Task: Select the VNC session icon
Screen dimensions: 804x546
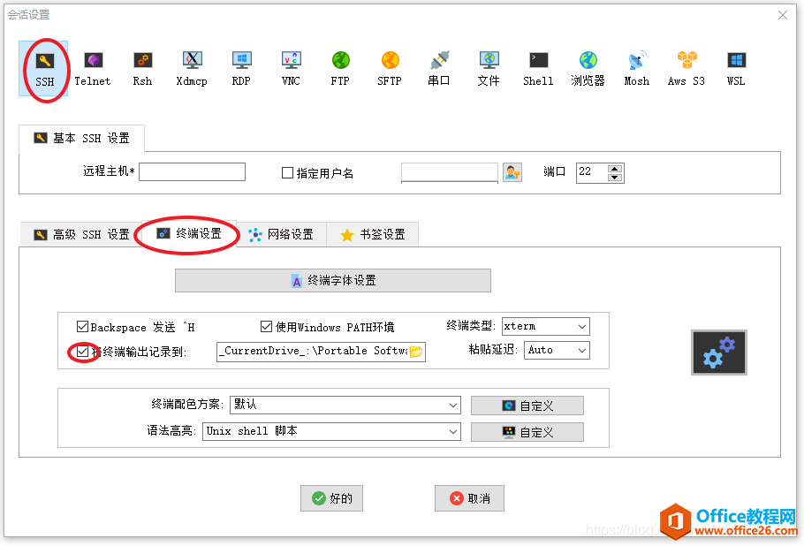Action: 291,69
